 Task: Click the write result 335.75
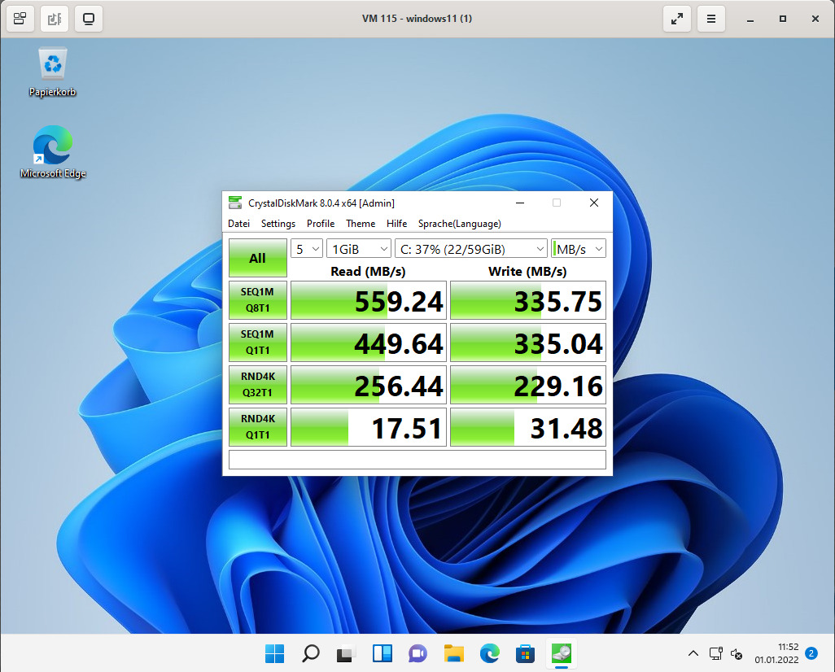(528, 300)
